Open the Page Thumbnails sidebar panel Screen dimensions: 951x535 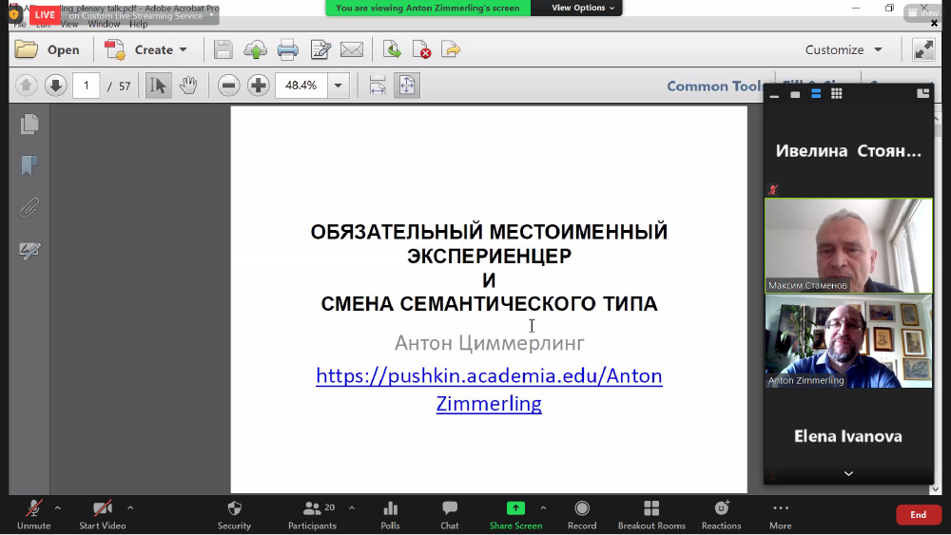click(x=29, y=124)
